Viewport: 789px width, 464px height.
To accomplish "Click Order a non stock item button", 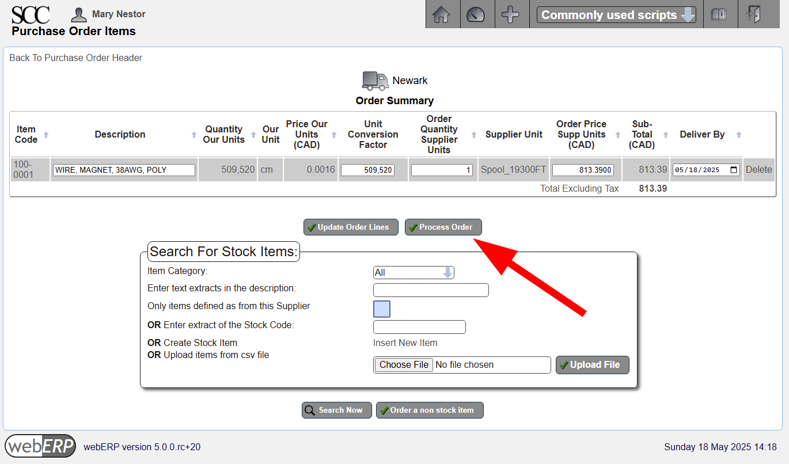I will (430, 410).
